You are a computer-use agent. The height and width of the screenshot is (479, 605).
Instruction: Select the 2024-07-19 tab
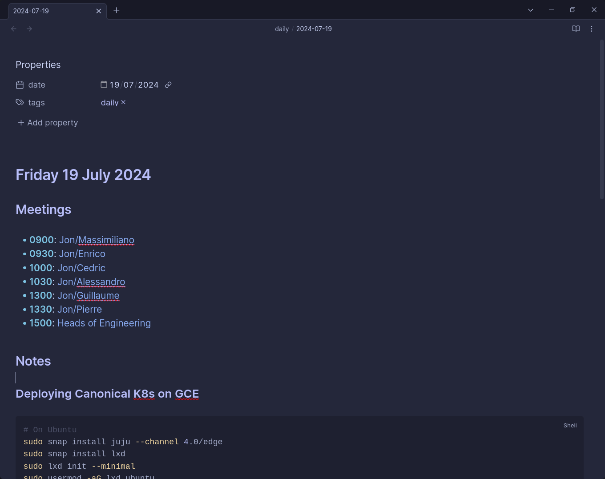(x=49, y=11)
